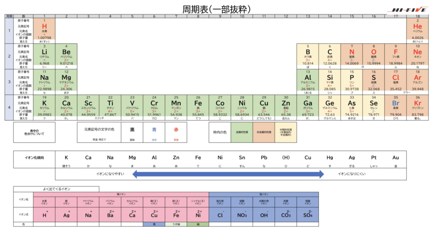Click the 金属的性質 color legend box
The image size is (436, 233).
click(242, 132)
